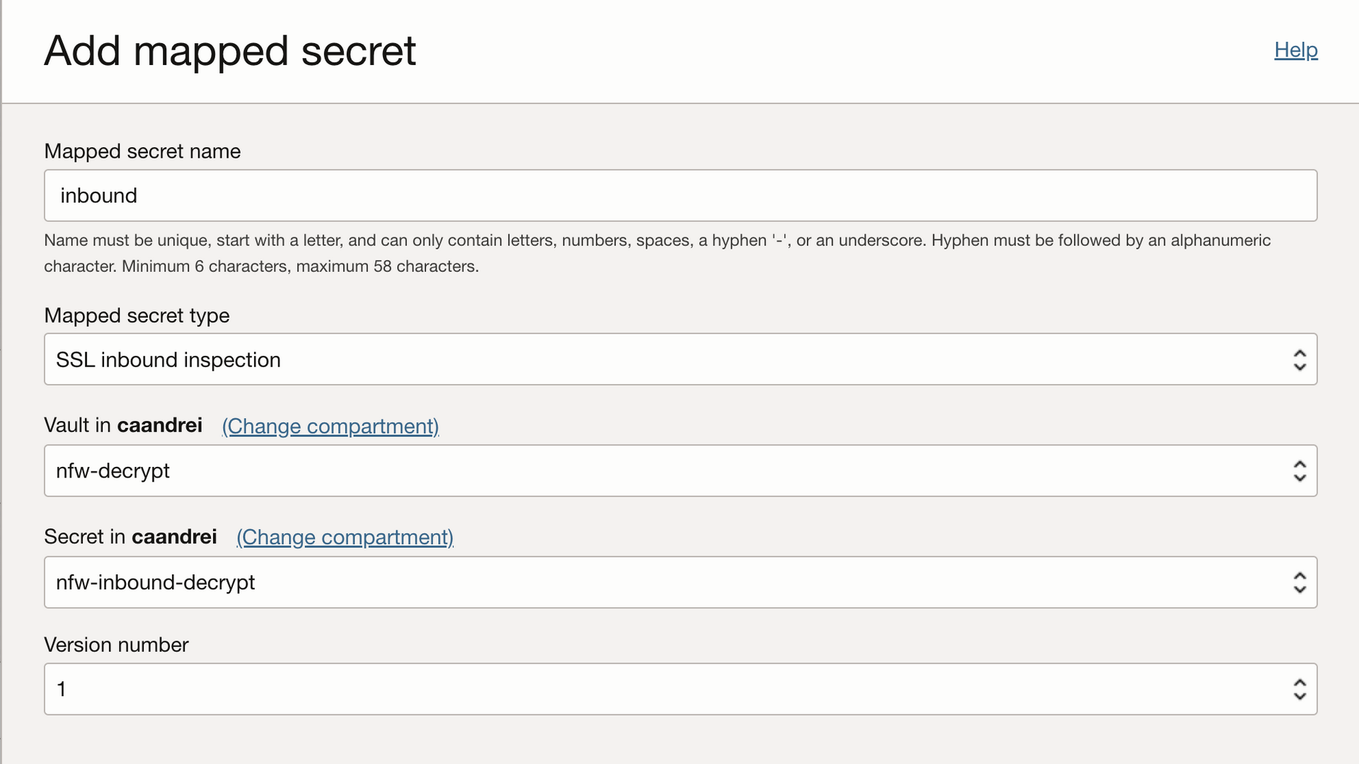Image resolution: width=1359 pixels, height=764 pixels.
Task: Click the Vault in caandrei label
Action: point(123,425)
